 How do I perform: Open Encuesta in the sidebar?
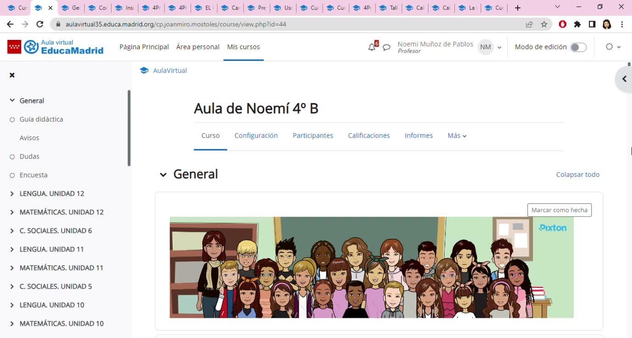(x=34, y=175)
